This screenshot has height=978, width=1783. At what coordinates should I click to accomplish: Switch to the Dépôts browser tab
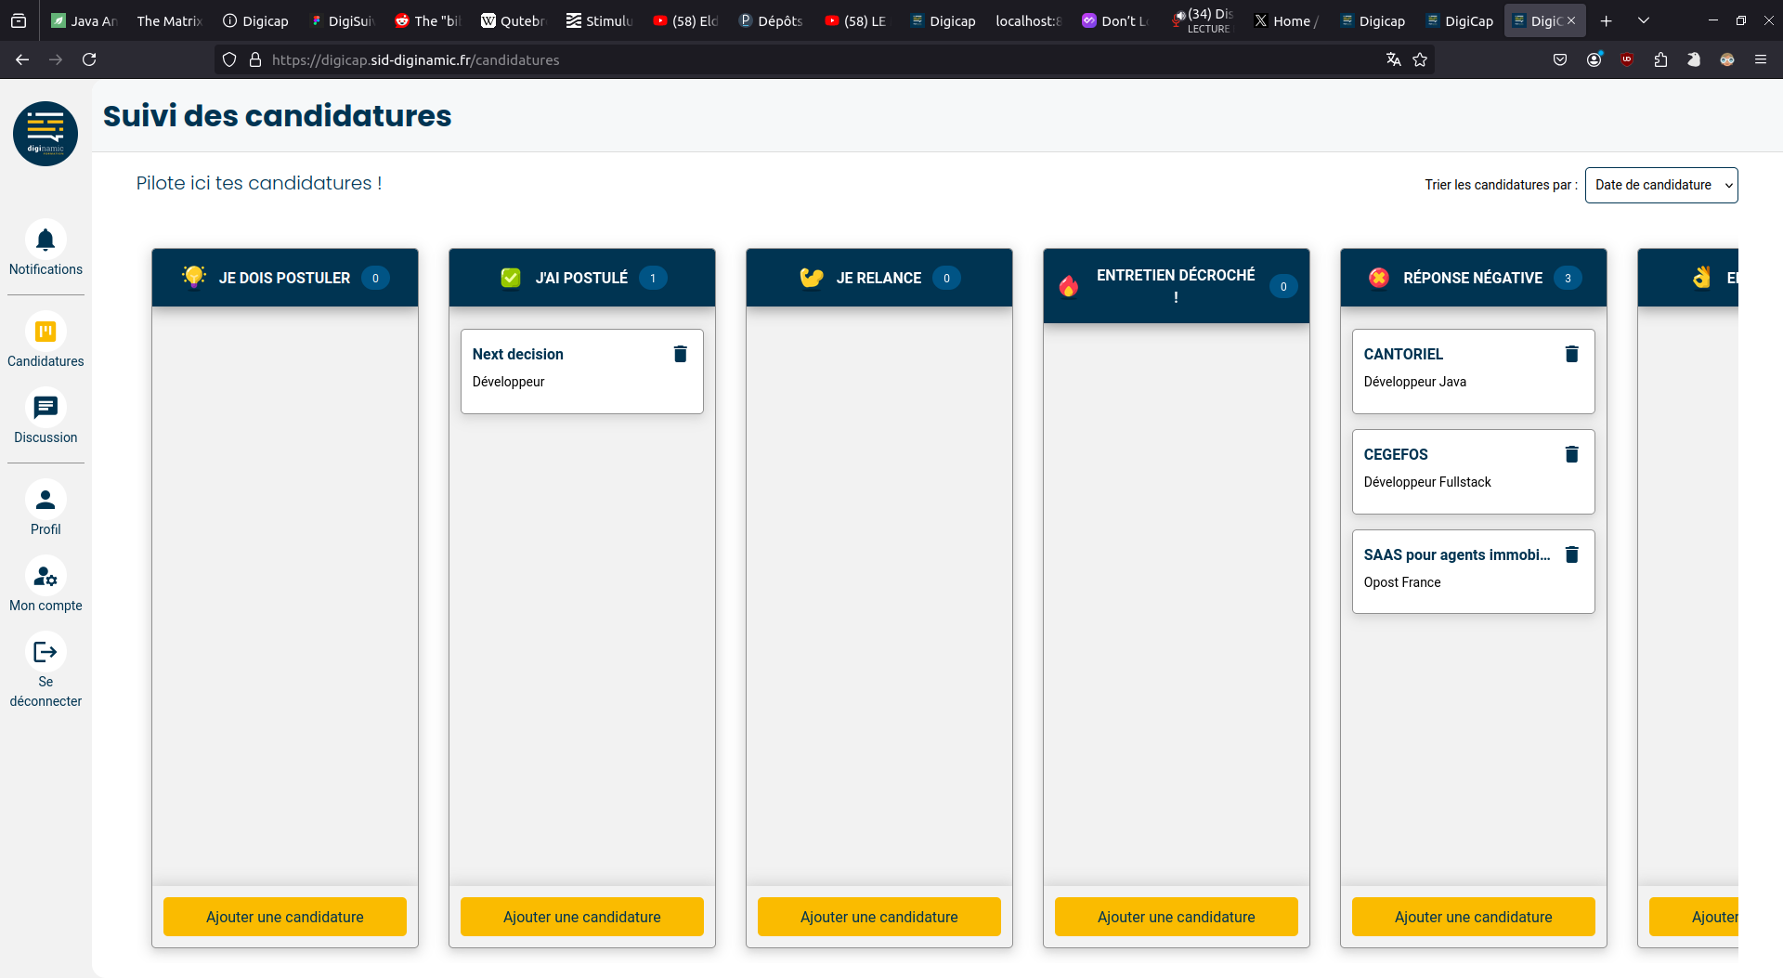pyautogui.click(x=771, y=20)
